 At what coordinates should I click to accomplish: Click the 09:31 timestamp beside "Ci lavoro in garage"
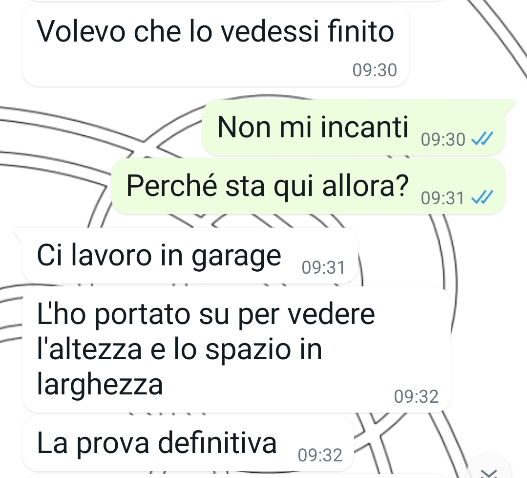click(x=323, y=268)
